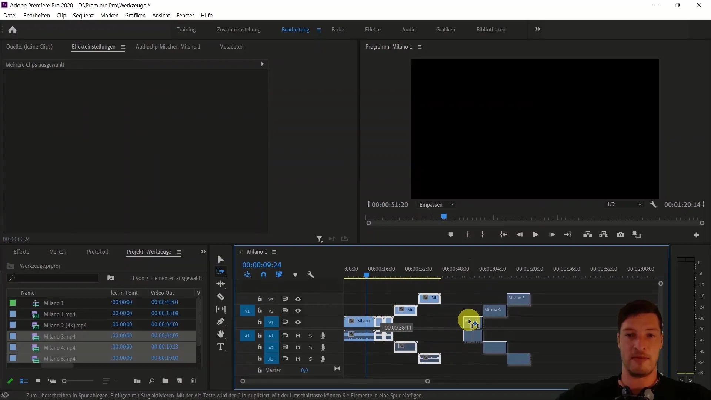This screenshot has height=400, width=711.
Task: Go to In point
Action: click(x=503, y=235)
